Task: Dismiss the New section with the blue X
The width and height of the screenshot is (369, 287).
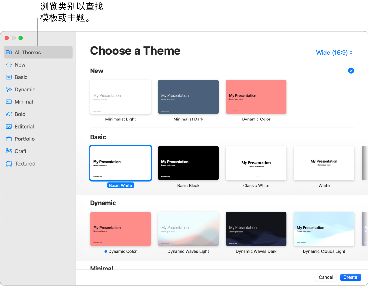Action: point(351,71)
